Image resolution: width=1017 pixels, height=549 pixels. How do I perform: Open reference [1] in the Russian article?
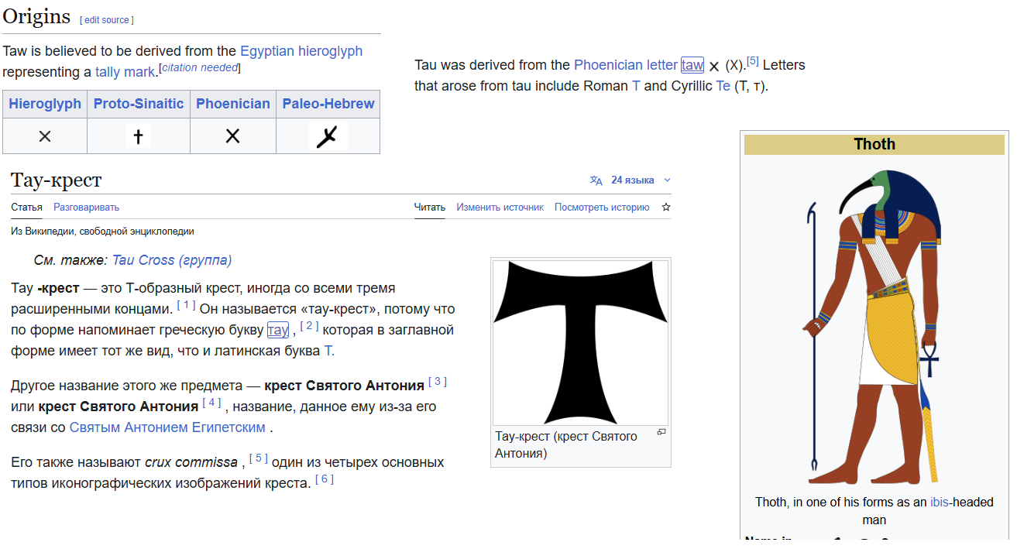[x=186, y=305]
